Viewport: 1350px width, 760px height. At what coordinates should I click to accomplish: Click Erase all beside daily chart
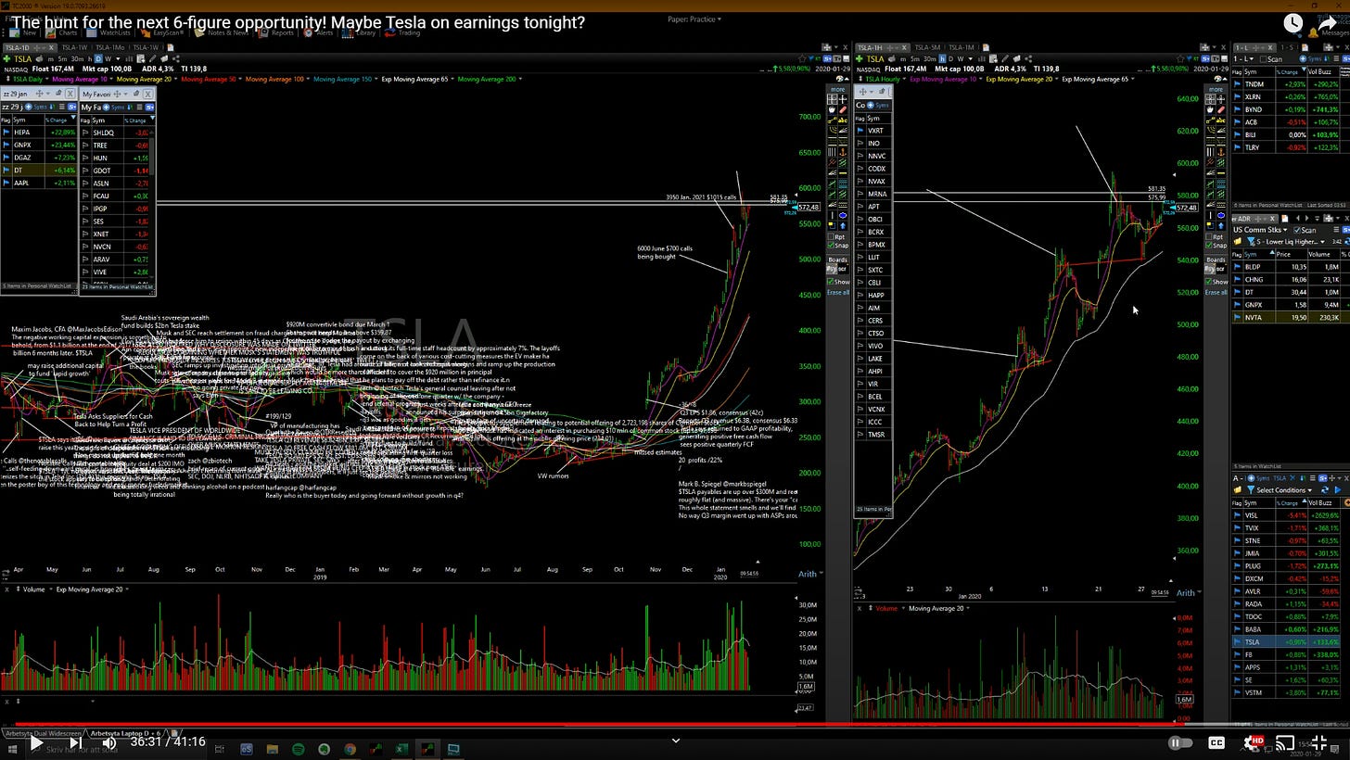click(x=838, y=293)
